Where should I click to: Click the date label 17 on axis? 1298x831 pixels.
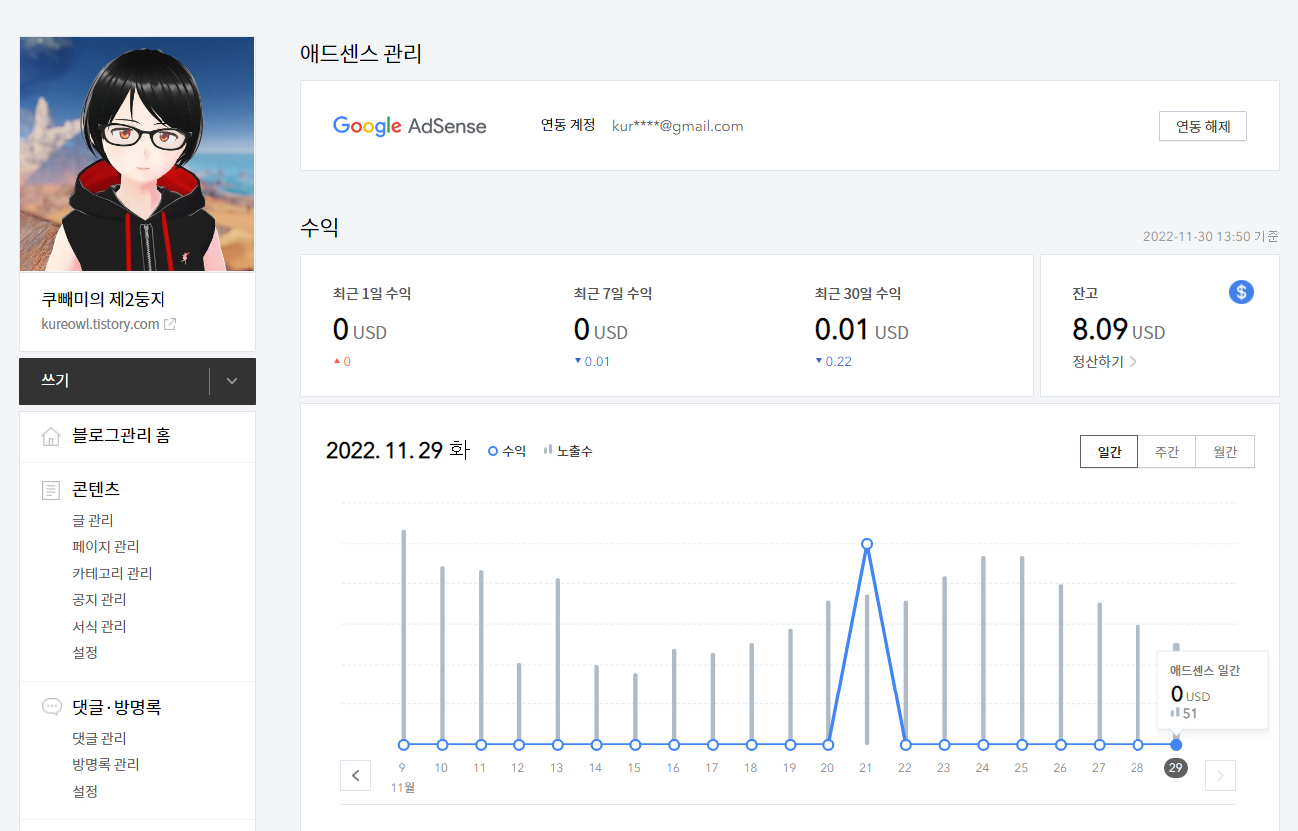point(712,768)
